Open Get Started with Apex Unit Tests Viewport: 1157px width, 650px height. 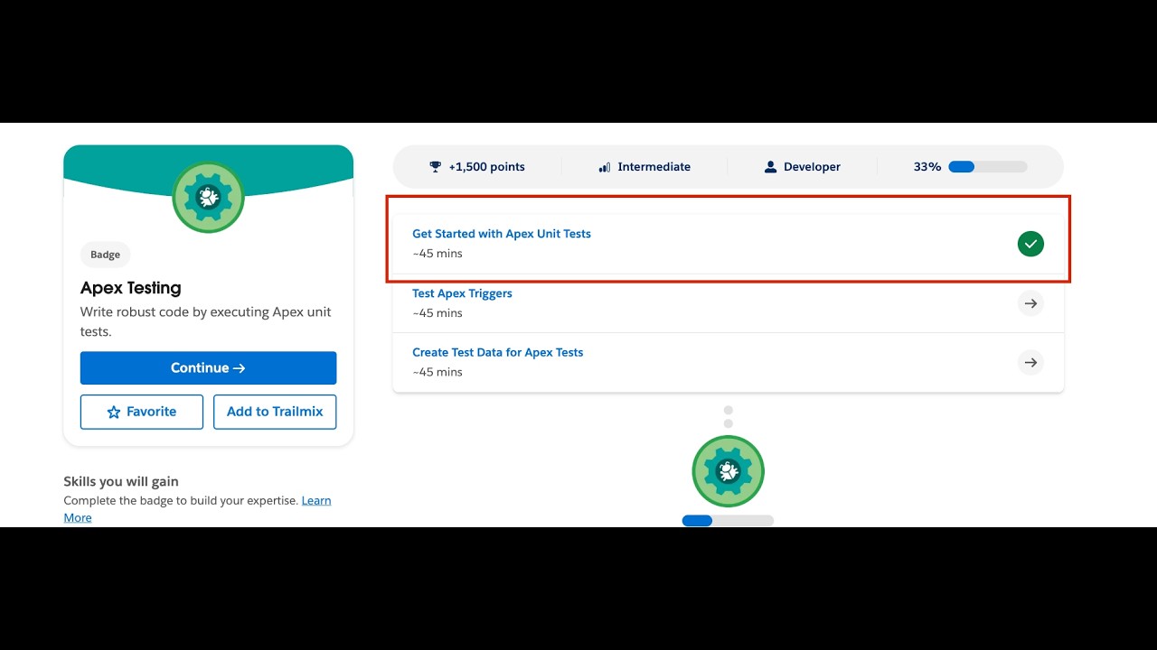502,234
